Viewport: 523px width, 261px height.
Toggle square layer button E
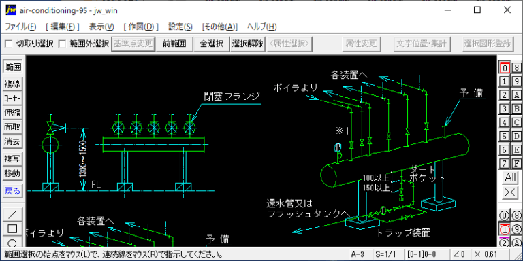[x=517, y=150]
